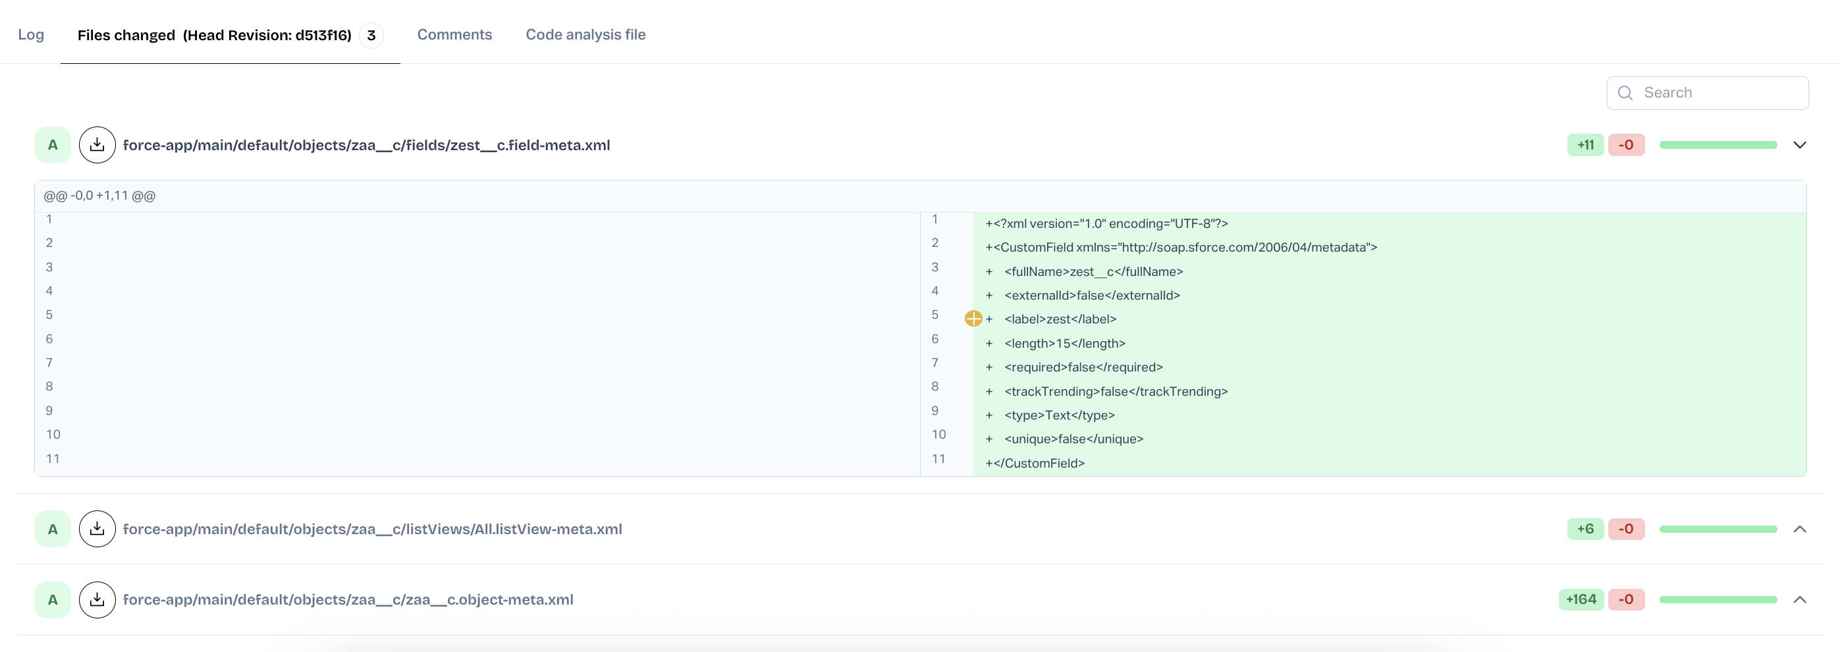1844x652 pixels.
Task: Collapse the zest__c.field-meta.xml diff
Action: tap(1799, 146)
